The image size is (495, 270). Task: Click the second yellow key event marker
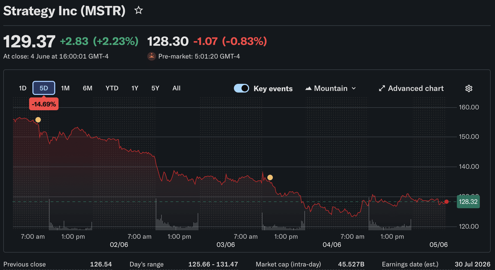coord(270,177)
